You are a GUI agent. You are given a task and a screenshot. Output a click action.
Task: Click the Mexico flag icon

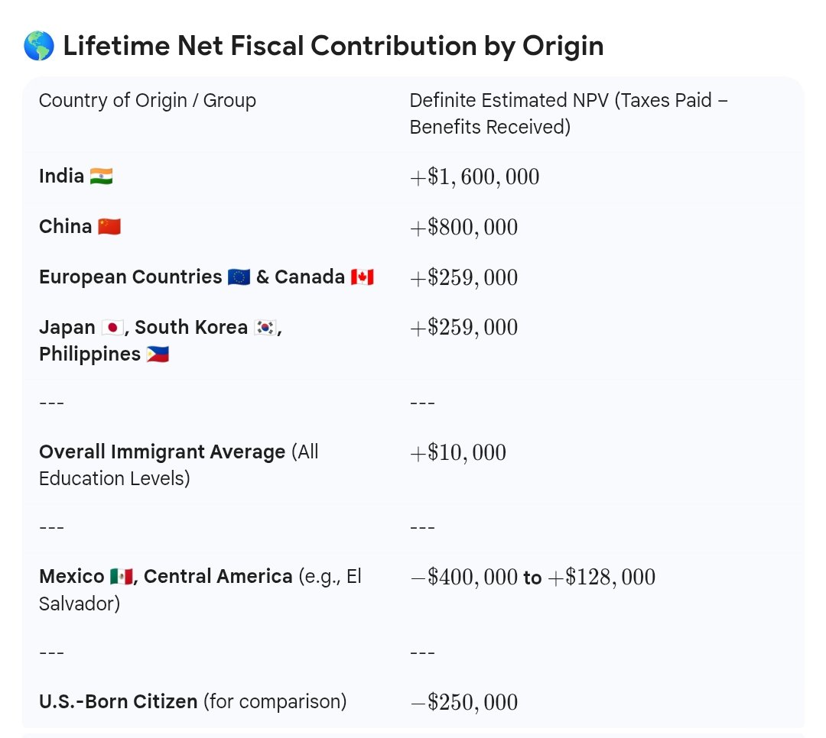tap(121, 577)
